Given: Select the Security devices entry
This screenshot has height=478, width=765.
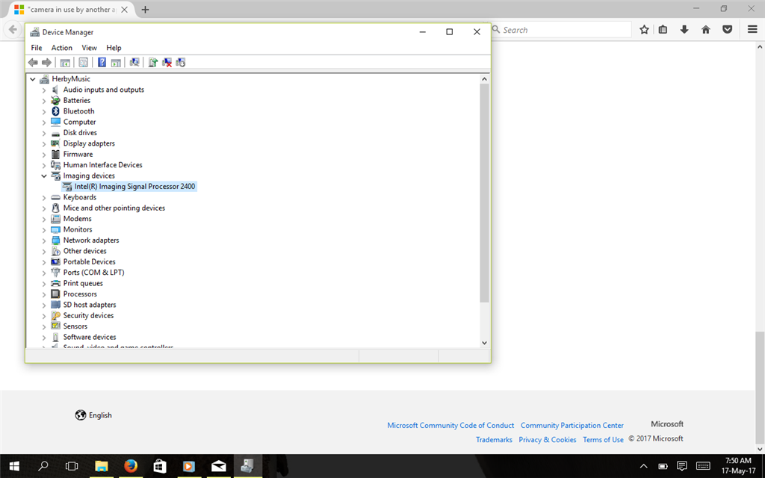Looking at the screenshot, I should [x=88, y=315].
